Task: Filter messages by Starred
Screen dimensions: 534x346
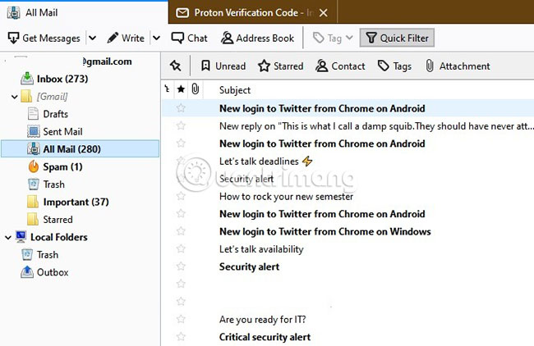Action: [x=281, y=66]
